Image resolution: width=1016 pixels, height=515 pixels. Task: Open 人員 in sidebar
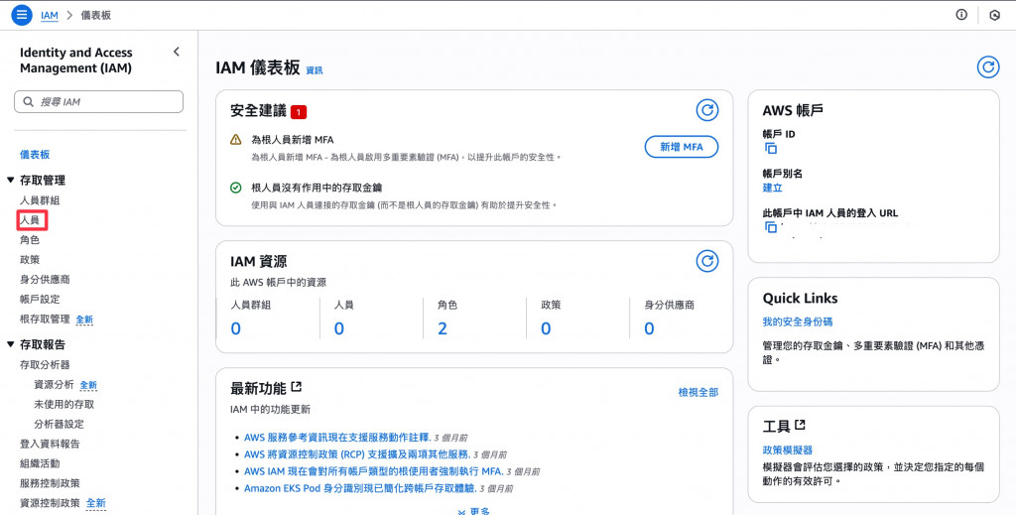pyautogui.click(x=30, y=220)
